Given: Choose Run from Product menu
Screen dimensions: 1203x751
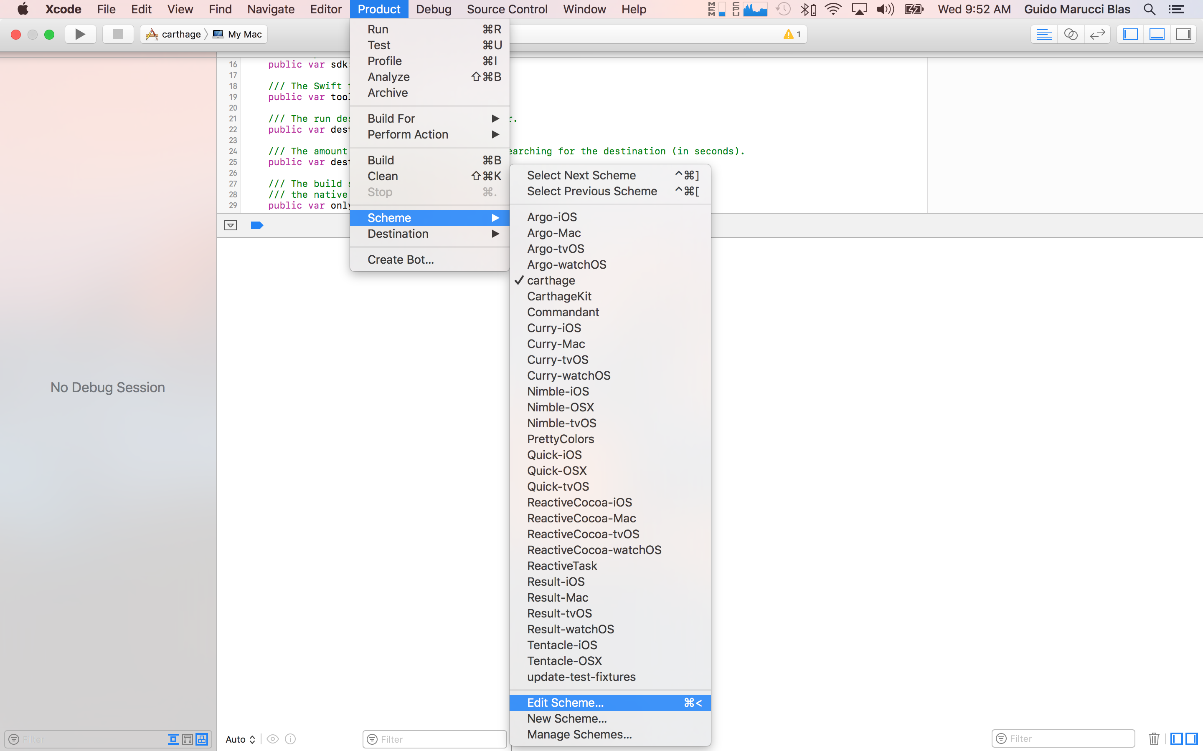Looking at the screenshot, I should click(429, 29).
